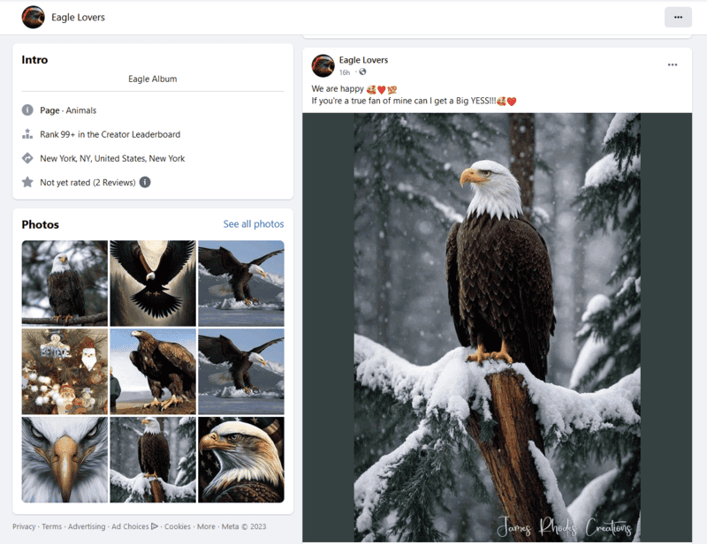Image resolution: width=707 pixels, height=544 pixels.
Task: Click the info icon beside Page Animals
Action: 27,110
